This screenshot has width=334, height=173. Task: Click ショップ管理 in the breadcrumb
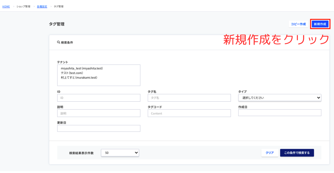tap(23, 6)
